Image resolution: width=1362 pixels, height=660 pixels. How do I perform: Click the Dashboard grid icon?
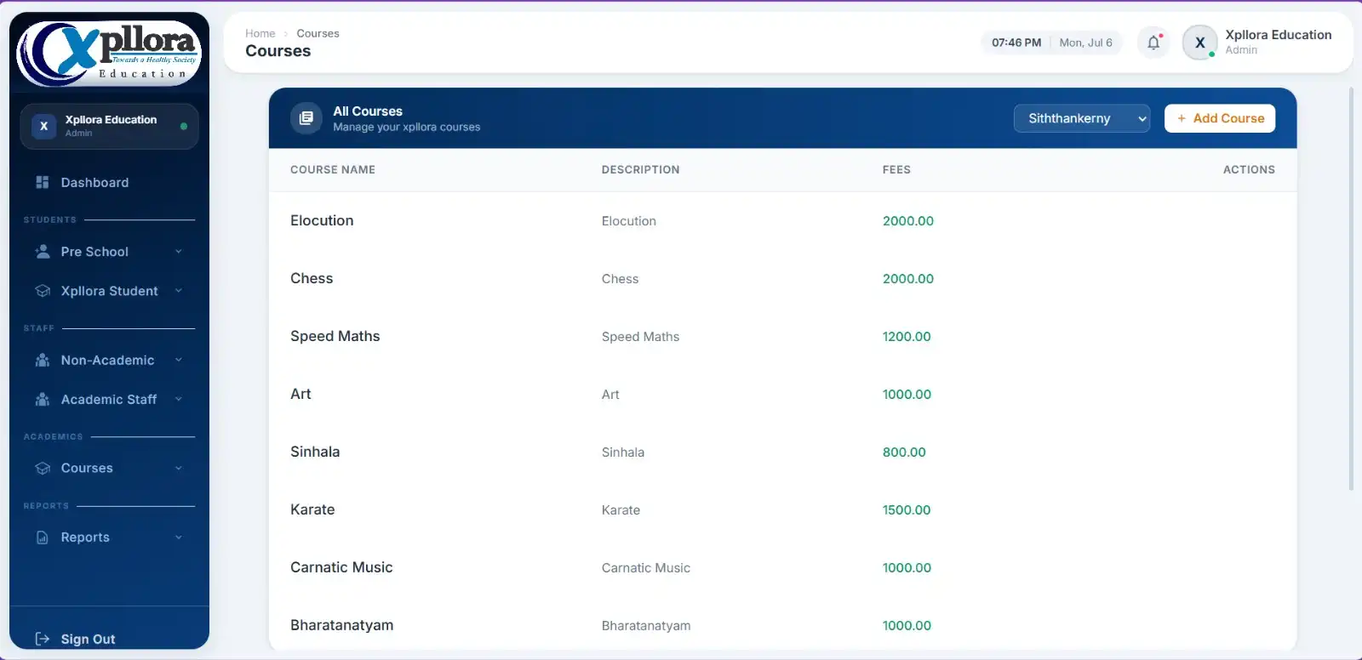[43, 182]
